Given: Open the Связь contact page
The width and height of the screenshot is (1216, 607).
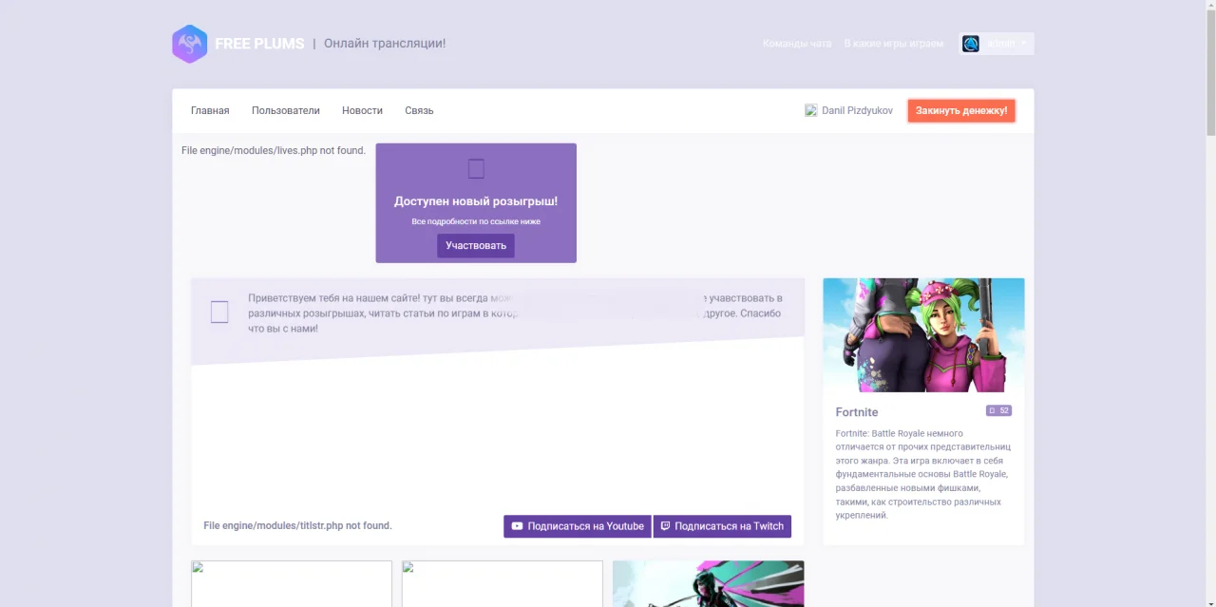Looking at the screenshot, I should 419,110.
